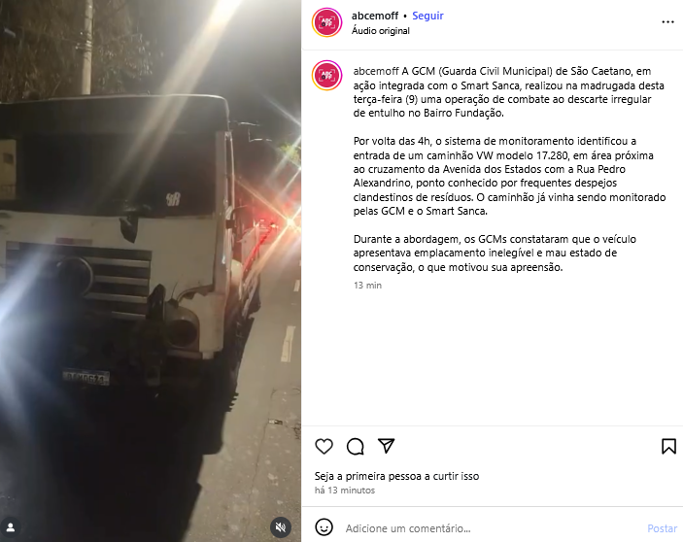The image size is (683, 542).
Task: Show tagged people on the video
Action: (11, 527)
